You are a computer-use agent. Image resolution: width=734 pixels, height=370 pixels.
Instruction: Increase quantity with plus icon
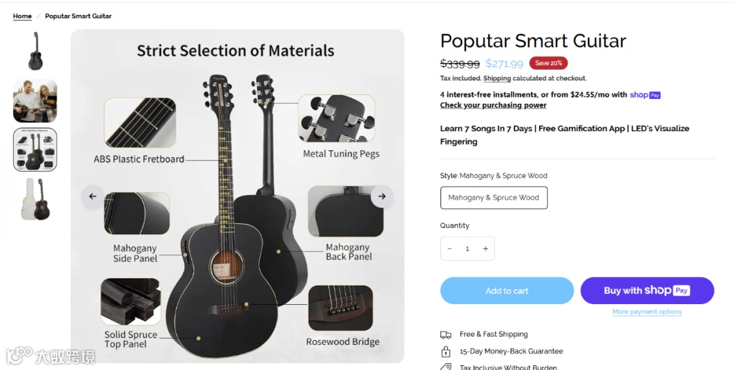coord(485,249)
